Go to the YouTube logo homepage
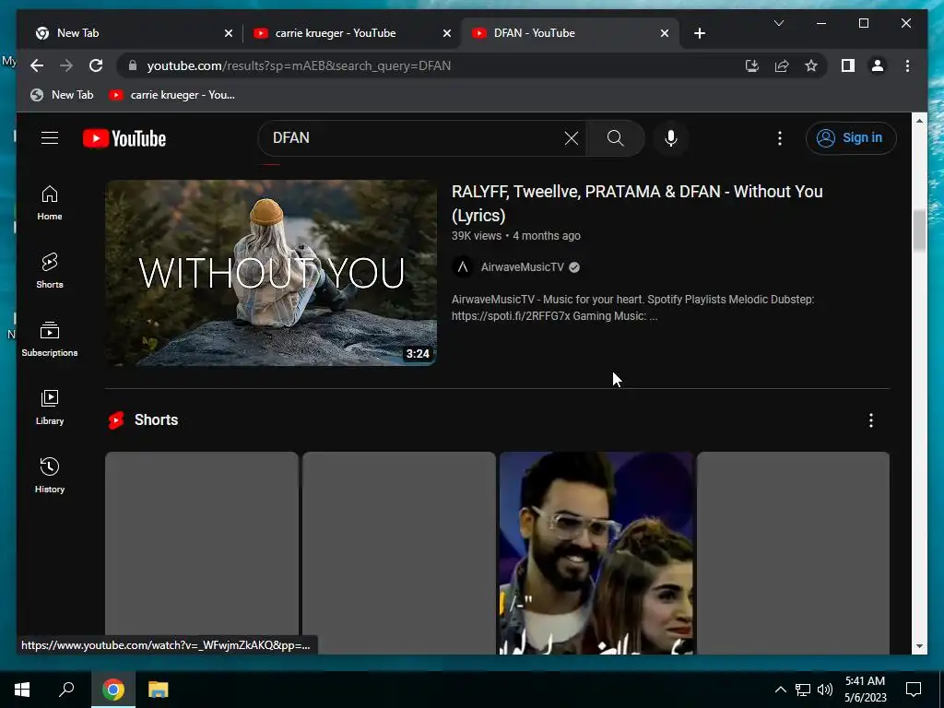944x708 pixels. click(x=124, y=138)
